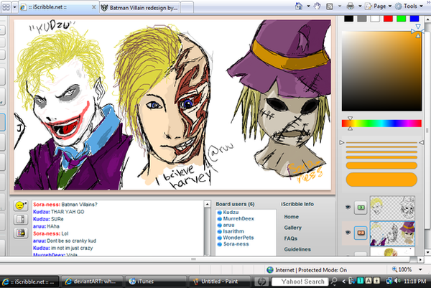Select the gray color swatch

point(362,19)
